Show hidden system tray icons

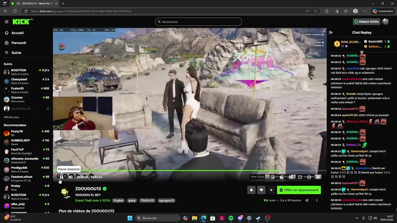tap(357, 218)
